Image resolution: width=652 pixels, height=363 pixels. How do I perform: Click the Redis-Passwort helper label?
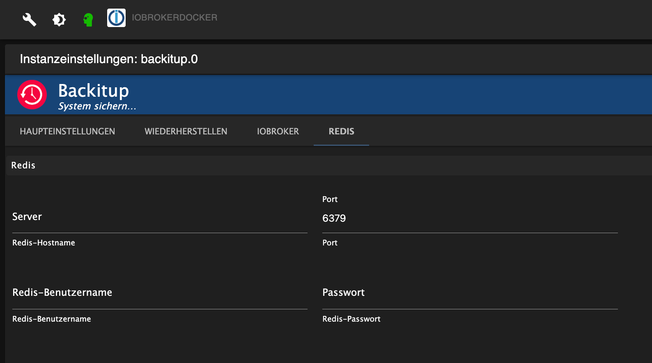coord(351,319)
